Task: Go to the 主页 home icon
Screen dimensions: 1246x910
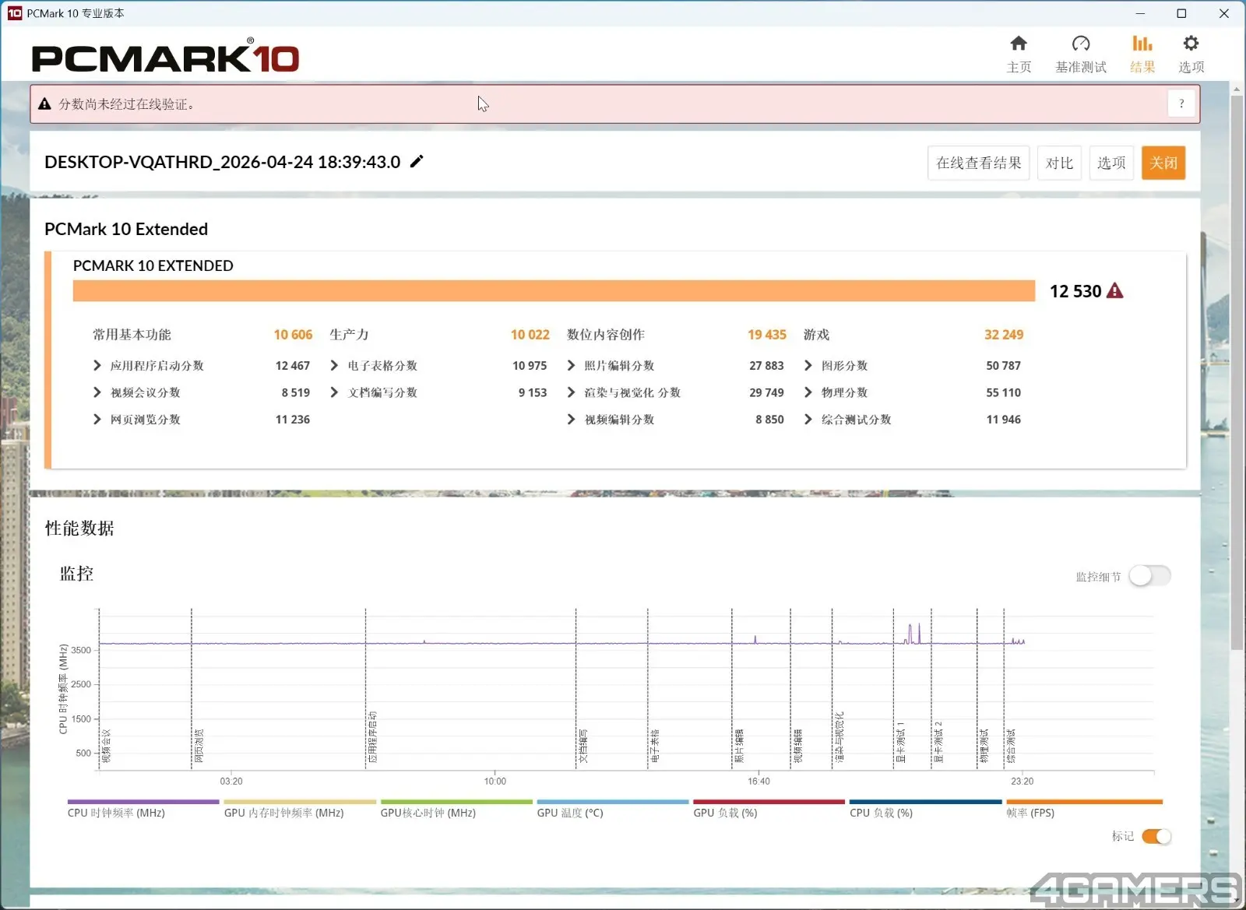Action: pyautogui.click(x=1019, y=44)
